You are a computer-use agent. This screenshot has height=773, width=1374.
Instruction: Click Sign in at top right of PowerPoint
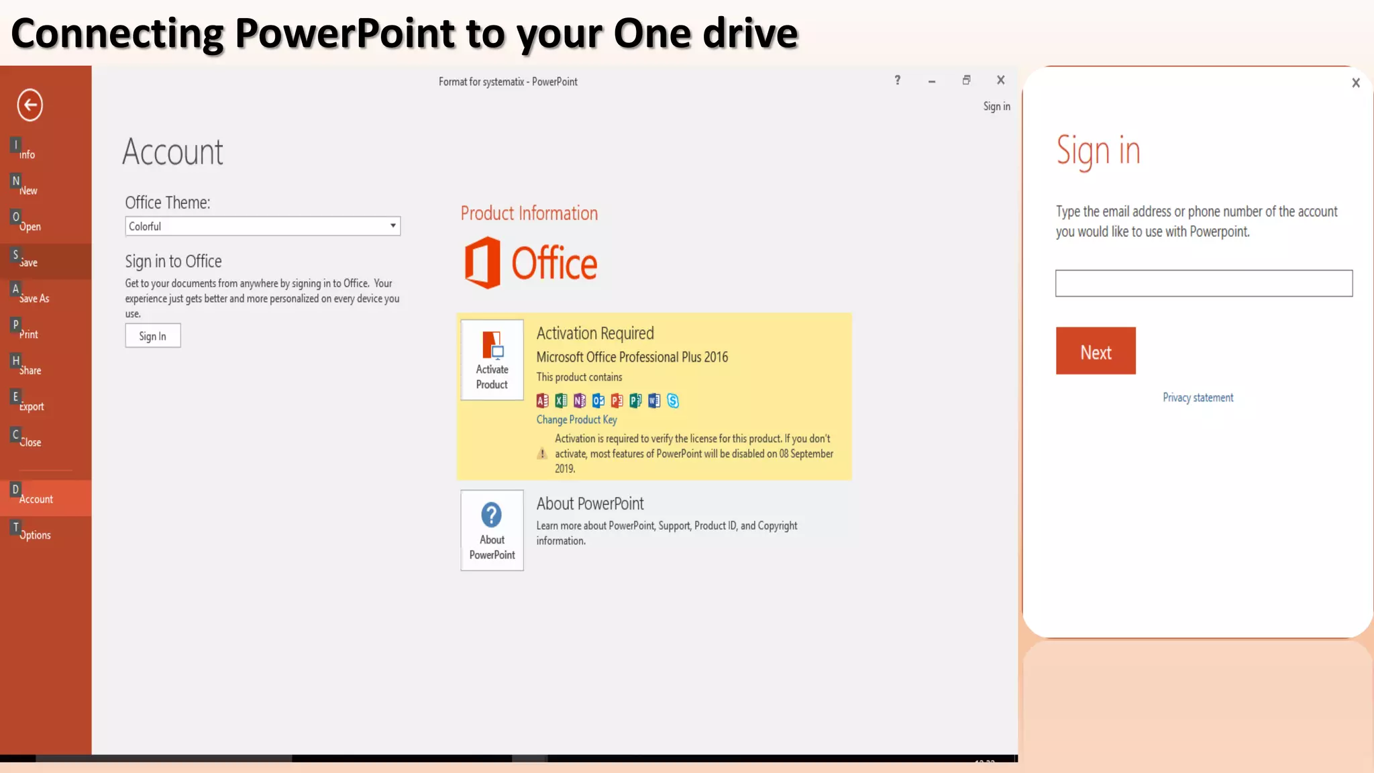(996, 106)
